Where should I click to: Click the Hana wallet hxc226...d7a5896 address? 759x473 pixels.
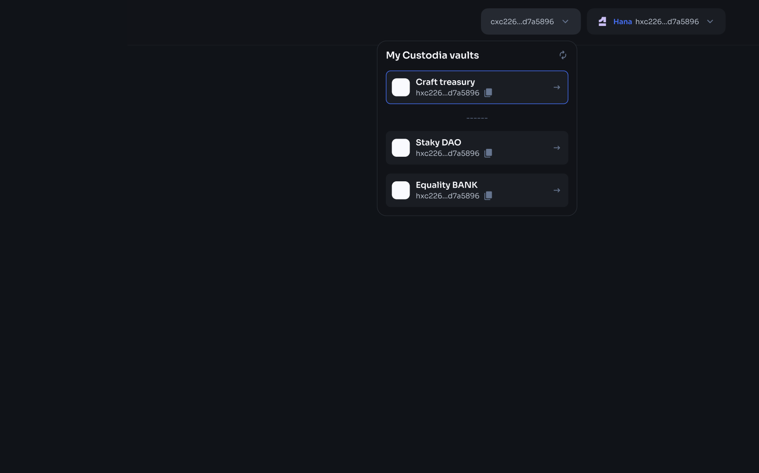click(x=667, y=22)
